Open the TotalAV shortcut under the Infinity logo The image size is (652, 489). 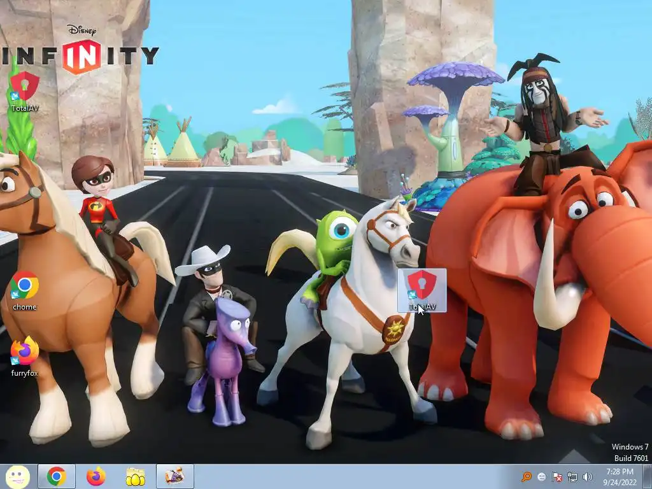tap(25, 92)
